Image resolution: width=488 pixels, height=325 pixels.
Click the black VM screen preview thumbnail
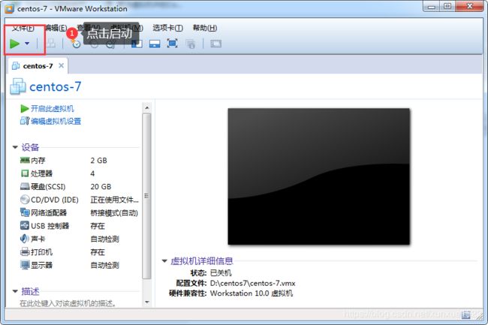tap(318, 176)
